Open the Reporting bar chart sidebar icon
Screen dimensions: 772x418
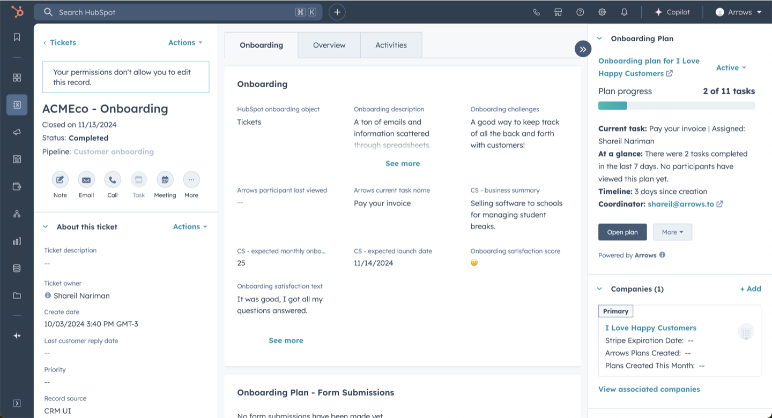click(17, 241)
